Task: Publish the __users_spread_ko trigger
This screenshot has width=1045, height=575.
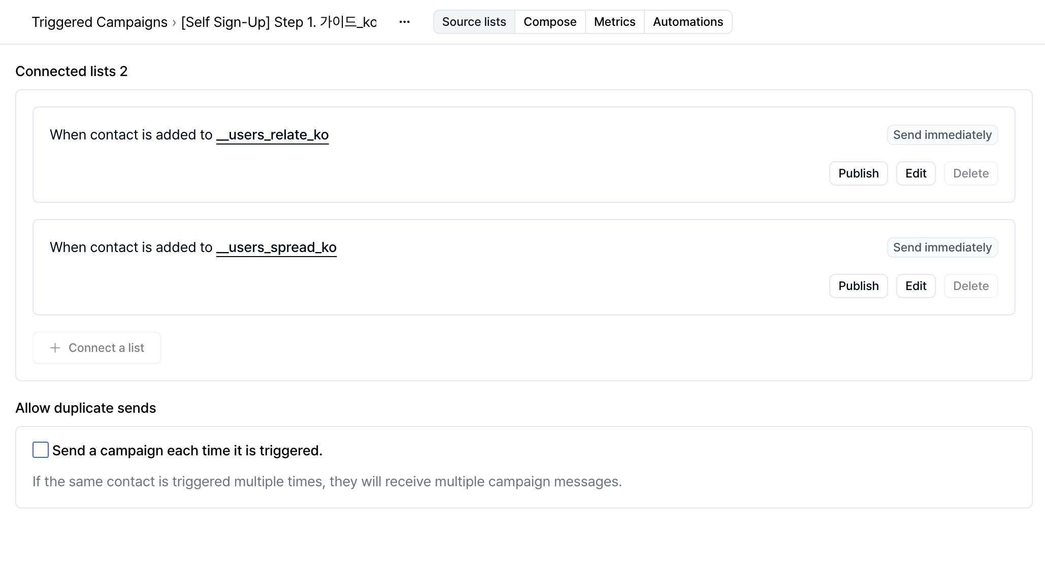Action: point(858,286)
